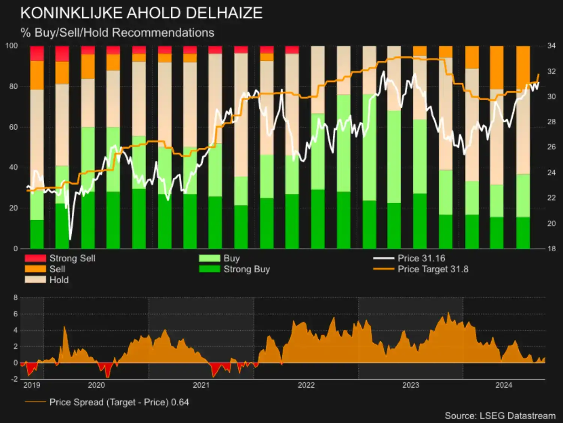Click the "Sell" legend label beside the orange swatch
The image size is (563, 423).
pyautogui.click(x=57, y=269)
